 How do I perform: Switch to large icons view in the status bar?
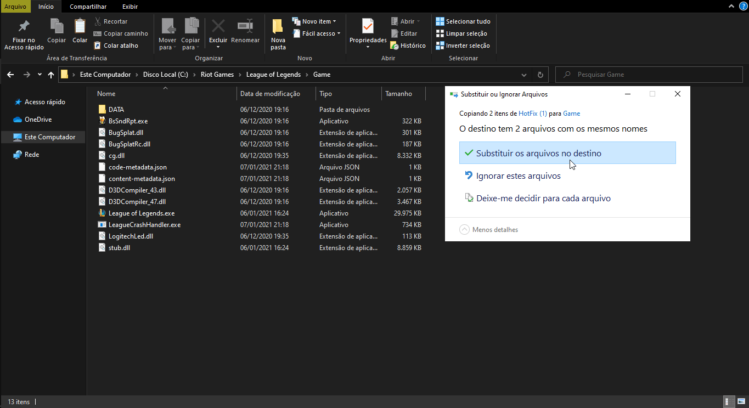coord(741,401)
